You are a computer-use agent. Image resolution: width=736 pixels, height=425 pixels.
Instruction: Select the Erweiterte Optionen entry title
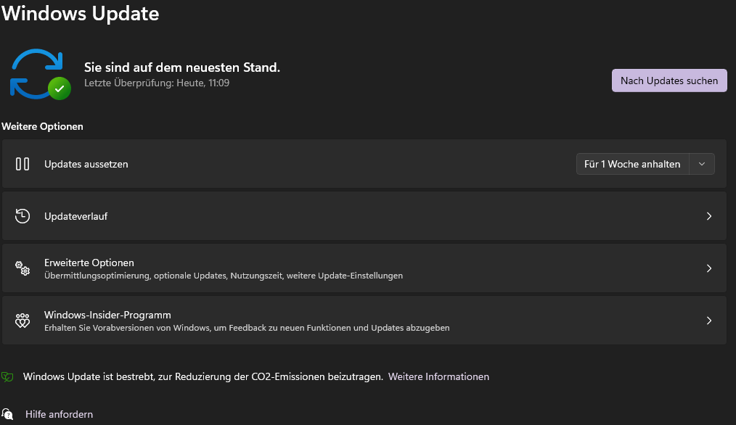89,263
